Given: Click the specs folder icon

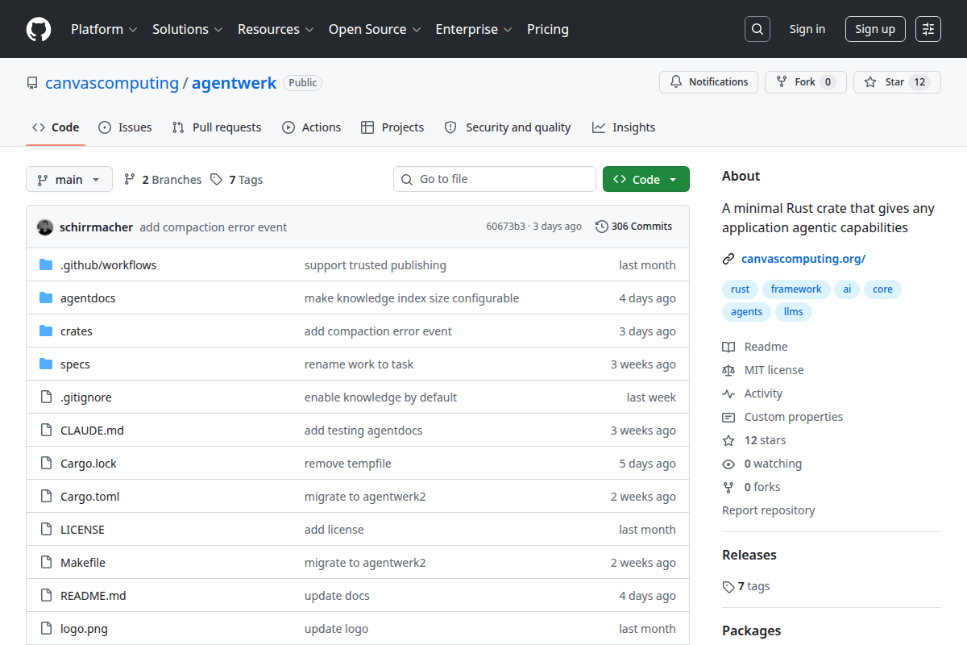Looking at the screenshot, I should point(46,364).
